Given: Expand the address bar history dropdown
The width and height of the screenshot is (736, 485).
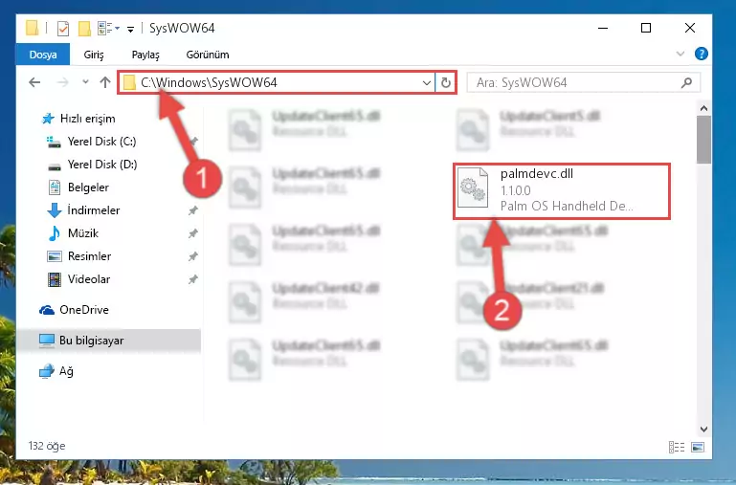Looking at the screenshot, I should point(427,83).
